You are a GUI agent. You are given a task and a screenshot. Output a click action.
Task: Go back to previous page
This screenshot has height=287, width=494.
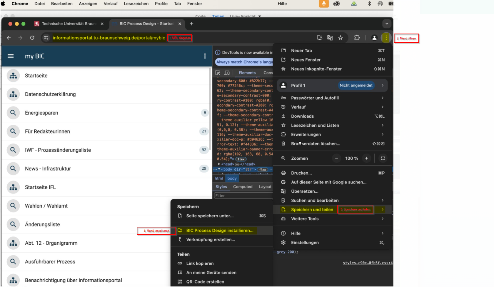pyautogui.click(x=9, y=38)
